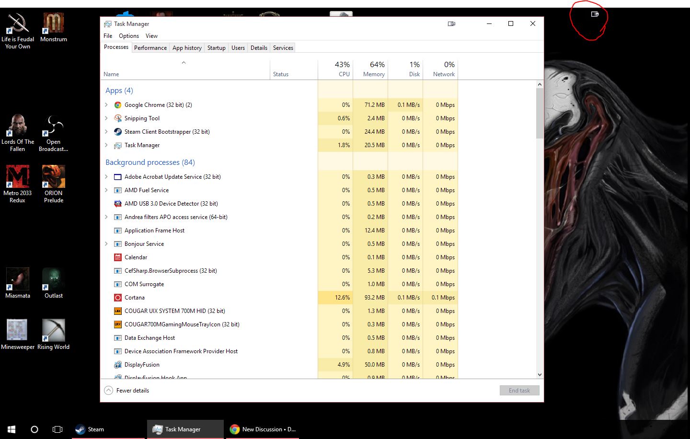Open the Options menu
Screen dimensions: 690x439
(129, 36)
